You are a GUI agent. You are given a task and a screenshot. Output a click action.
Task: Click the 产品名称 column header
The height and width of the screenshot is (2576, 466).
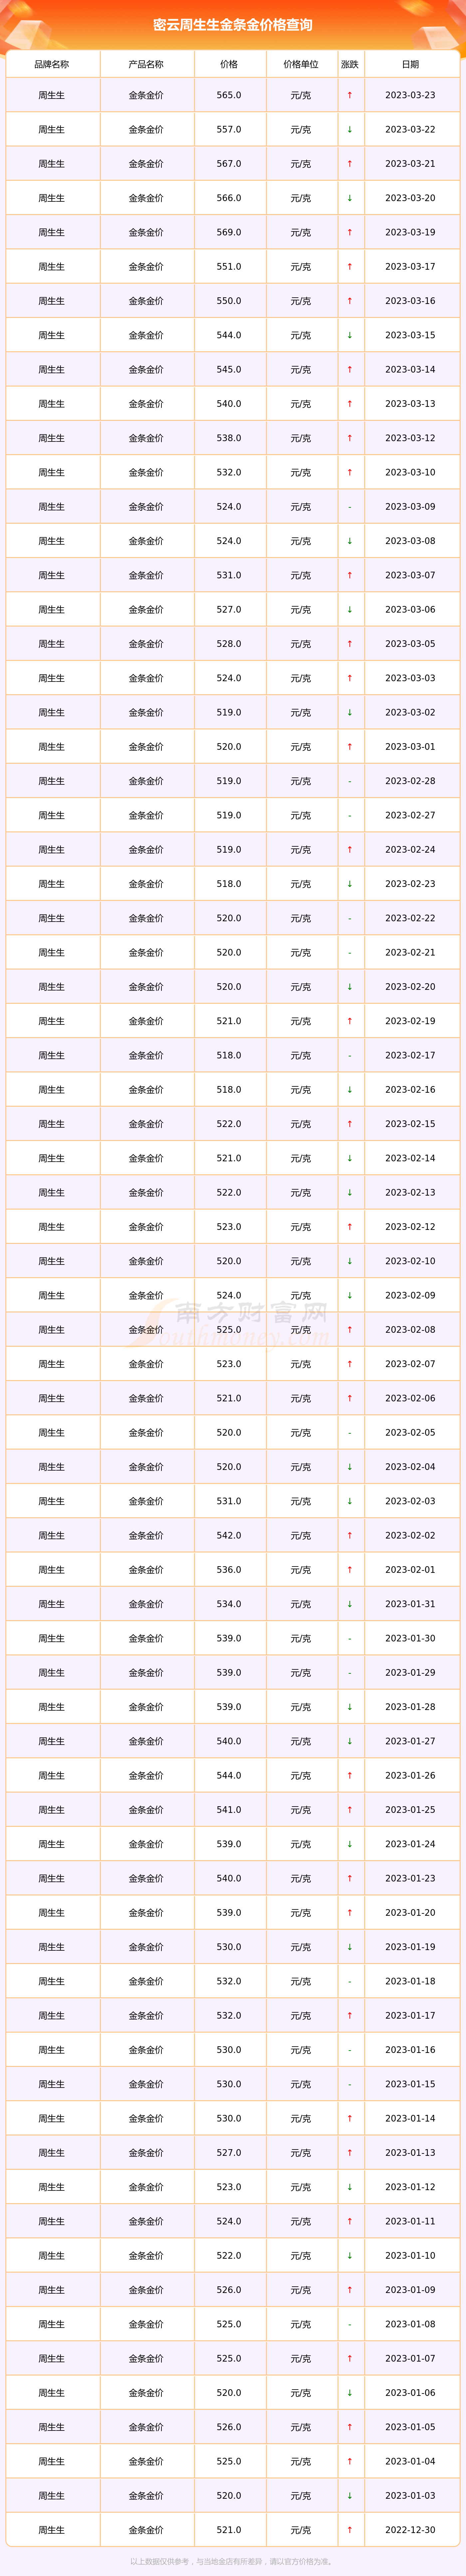coord(146,64)
